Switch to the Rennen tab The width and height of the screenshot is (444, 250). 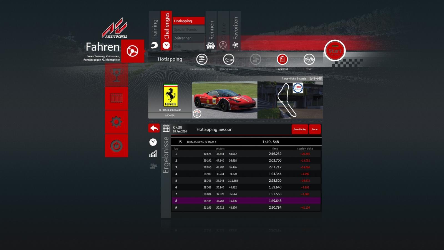point(211,31)
